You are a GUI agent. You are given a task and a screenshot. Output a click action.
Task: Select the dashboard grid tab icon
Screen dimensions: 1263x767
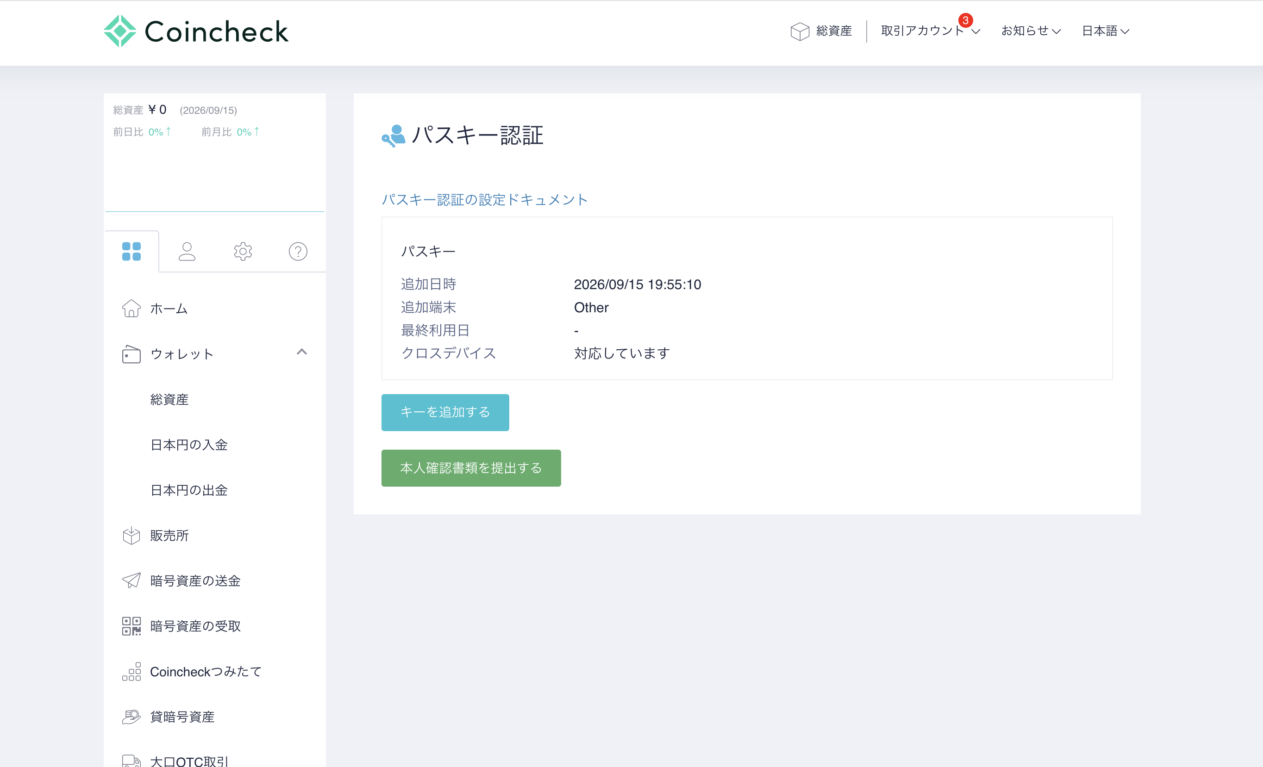(x=131, y=251)
